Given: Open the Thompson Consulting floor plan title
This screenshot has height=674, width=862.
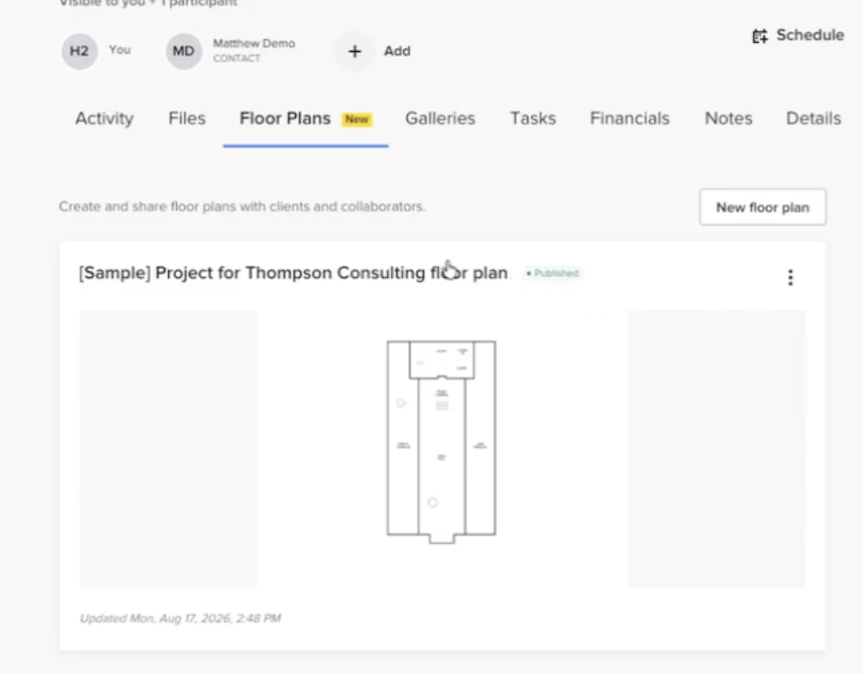Looking at the screenshot, I should [294, 273].
